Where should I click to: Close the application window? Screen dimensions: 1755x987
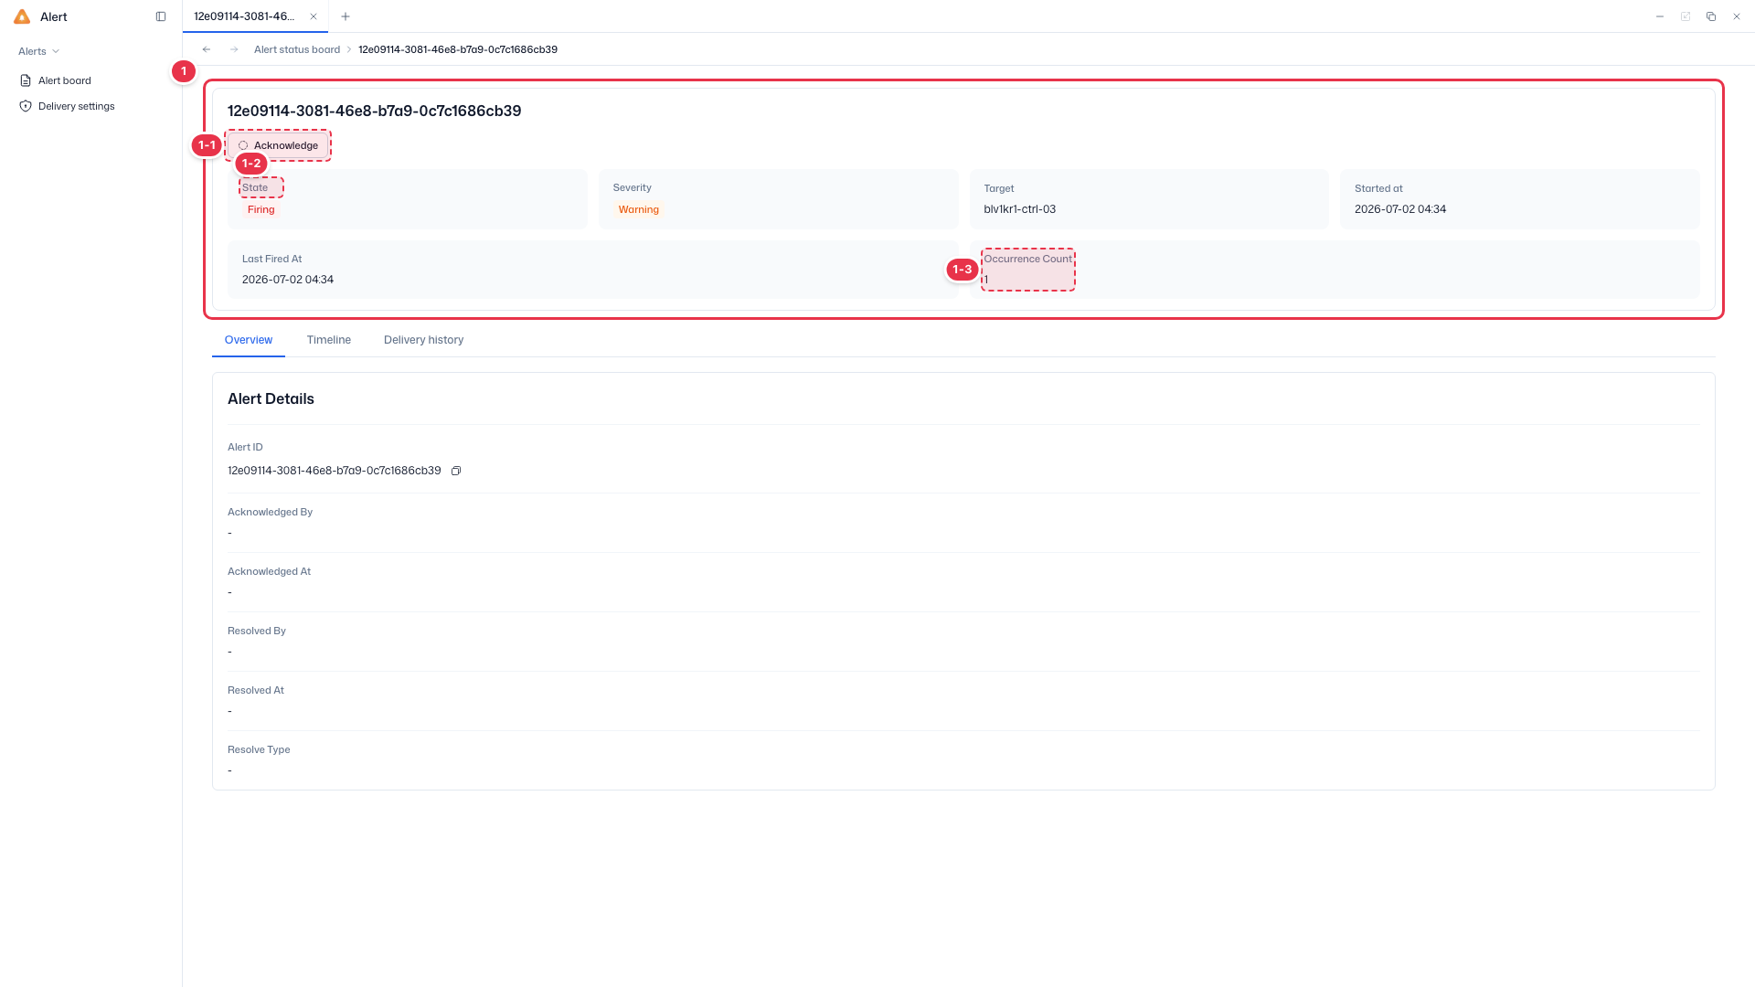[1737, 16]
